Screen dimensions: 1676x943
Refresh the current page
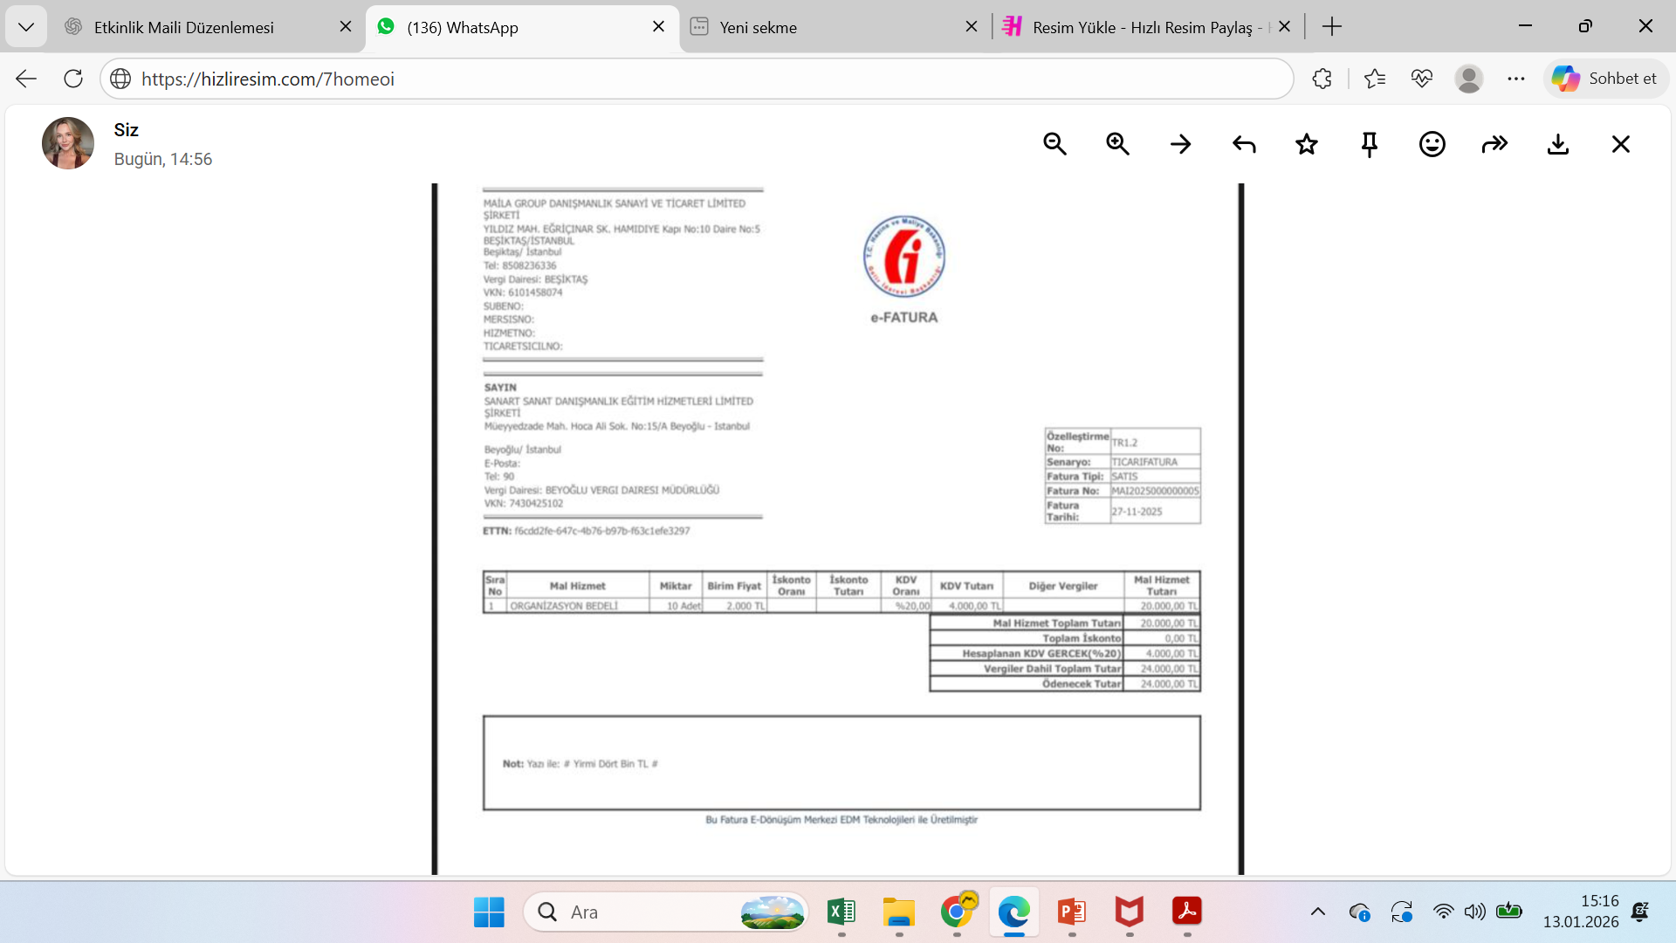tap(73, 79)
